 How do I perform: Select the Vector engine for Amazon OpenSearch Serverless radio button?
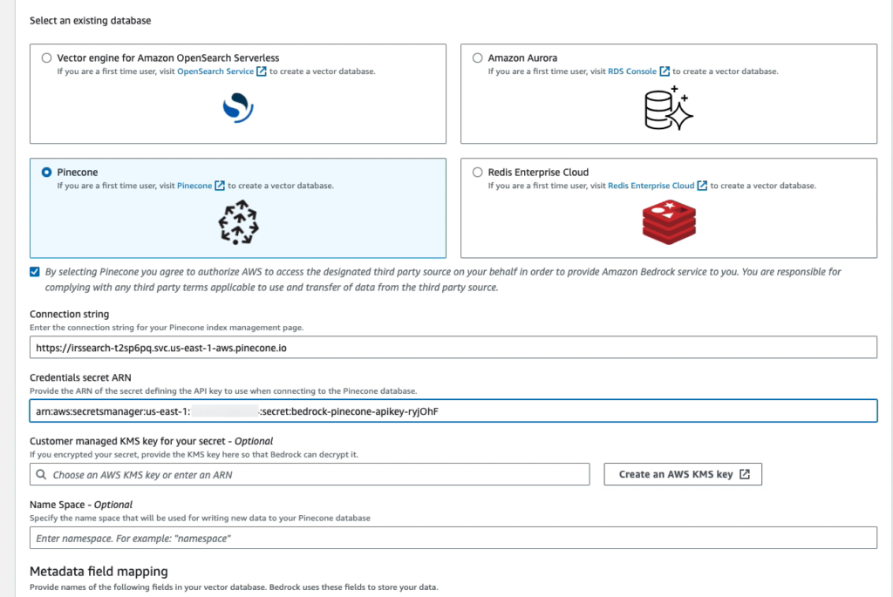[47, 58]
